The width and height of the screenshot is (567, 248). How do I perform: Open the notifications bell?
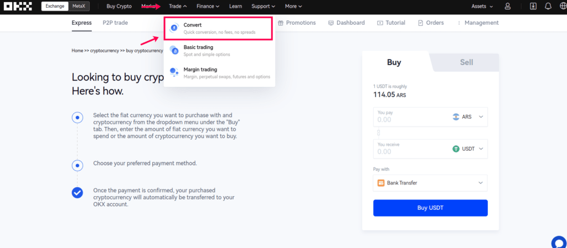548,6
